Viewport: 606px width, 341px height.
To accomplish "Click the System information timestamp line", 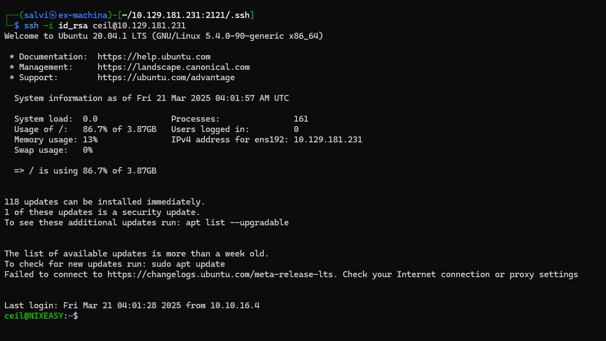I will click(x=152, y=98).
